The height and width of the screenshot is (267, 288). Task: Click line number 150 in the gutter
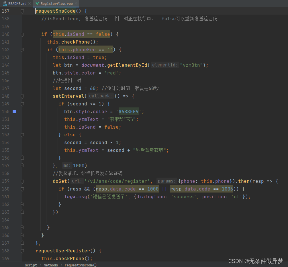[5, 111]
